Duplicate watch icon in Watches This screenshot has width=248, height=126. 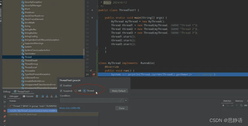click(241, 105)
